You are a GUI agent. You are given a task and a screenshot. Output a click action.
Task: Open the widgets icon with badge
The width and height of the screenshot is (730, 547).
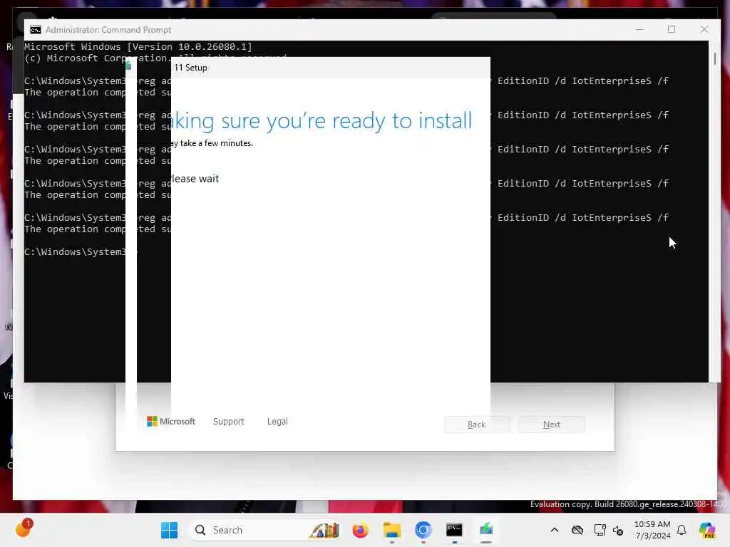point(24,528)
